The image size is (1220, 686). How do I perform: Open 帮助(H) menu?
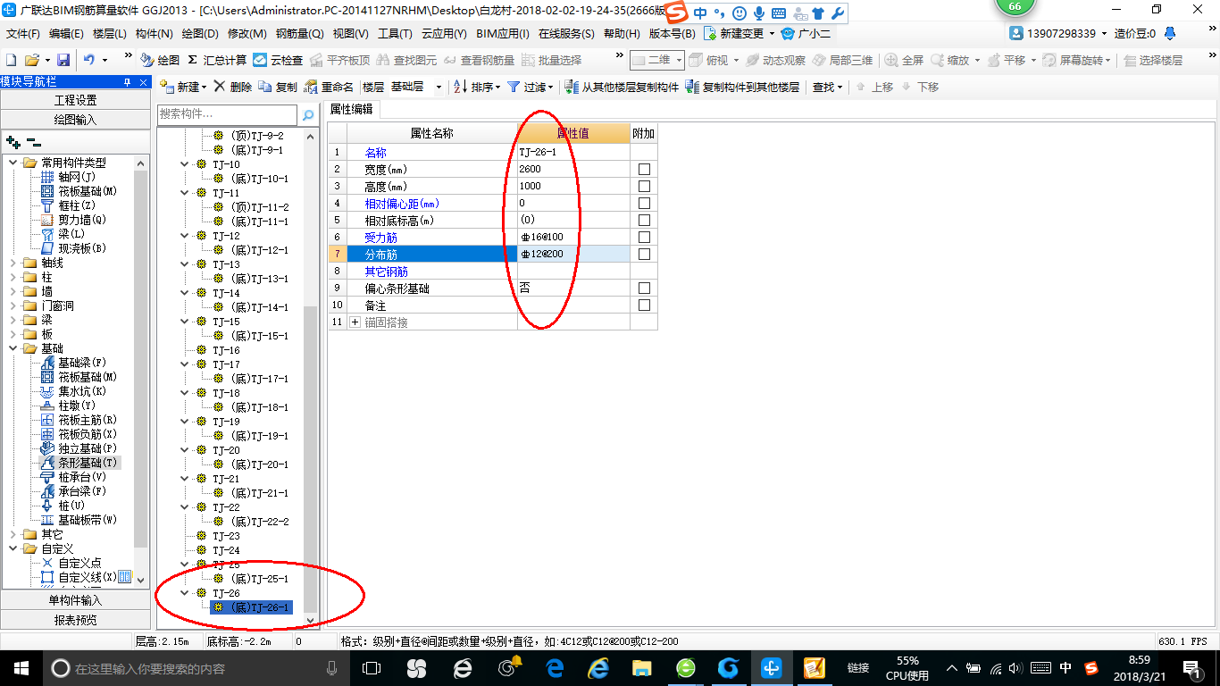click(x=622, y=33)
